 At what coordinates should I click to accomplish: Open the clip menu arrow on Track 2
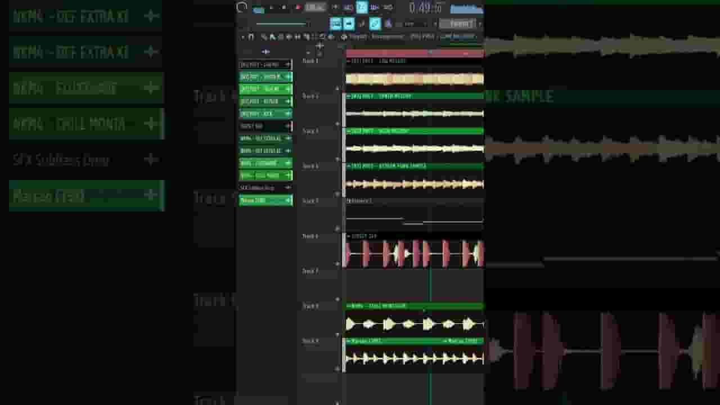click(349, 96)
